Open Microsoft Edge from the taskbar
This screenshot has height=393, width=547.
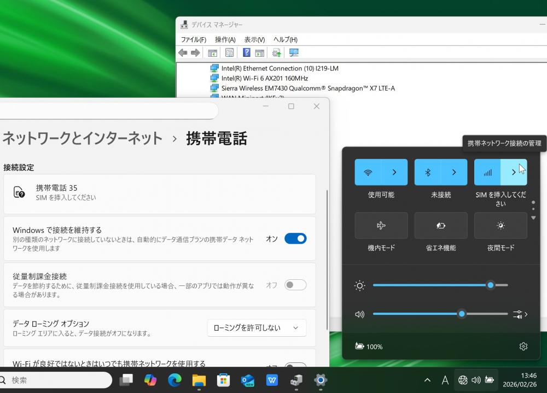(x=174, y=380)
